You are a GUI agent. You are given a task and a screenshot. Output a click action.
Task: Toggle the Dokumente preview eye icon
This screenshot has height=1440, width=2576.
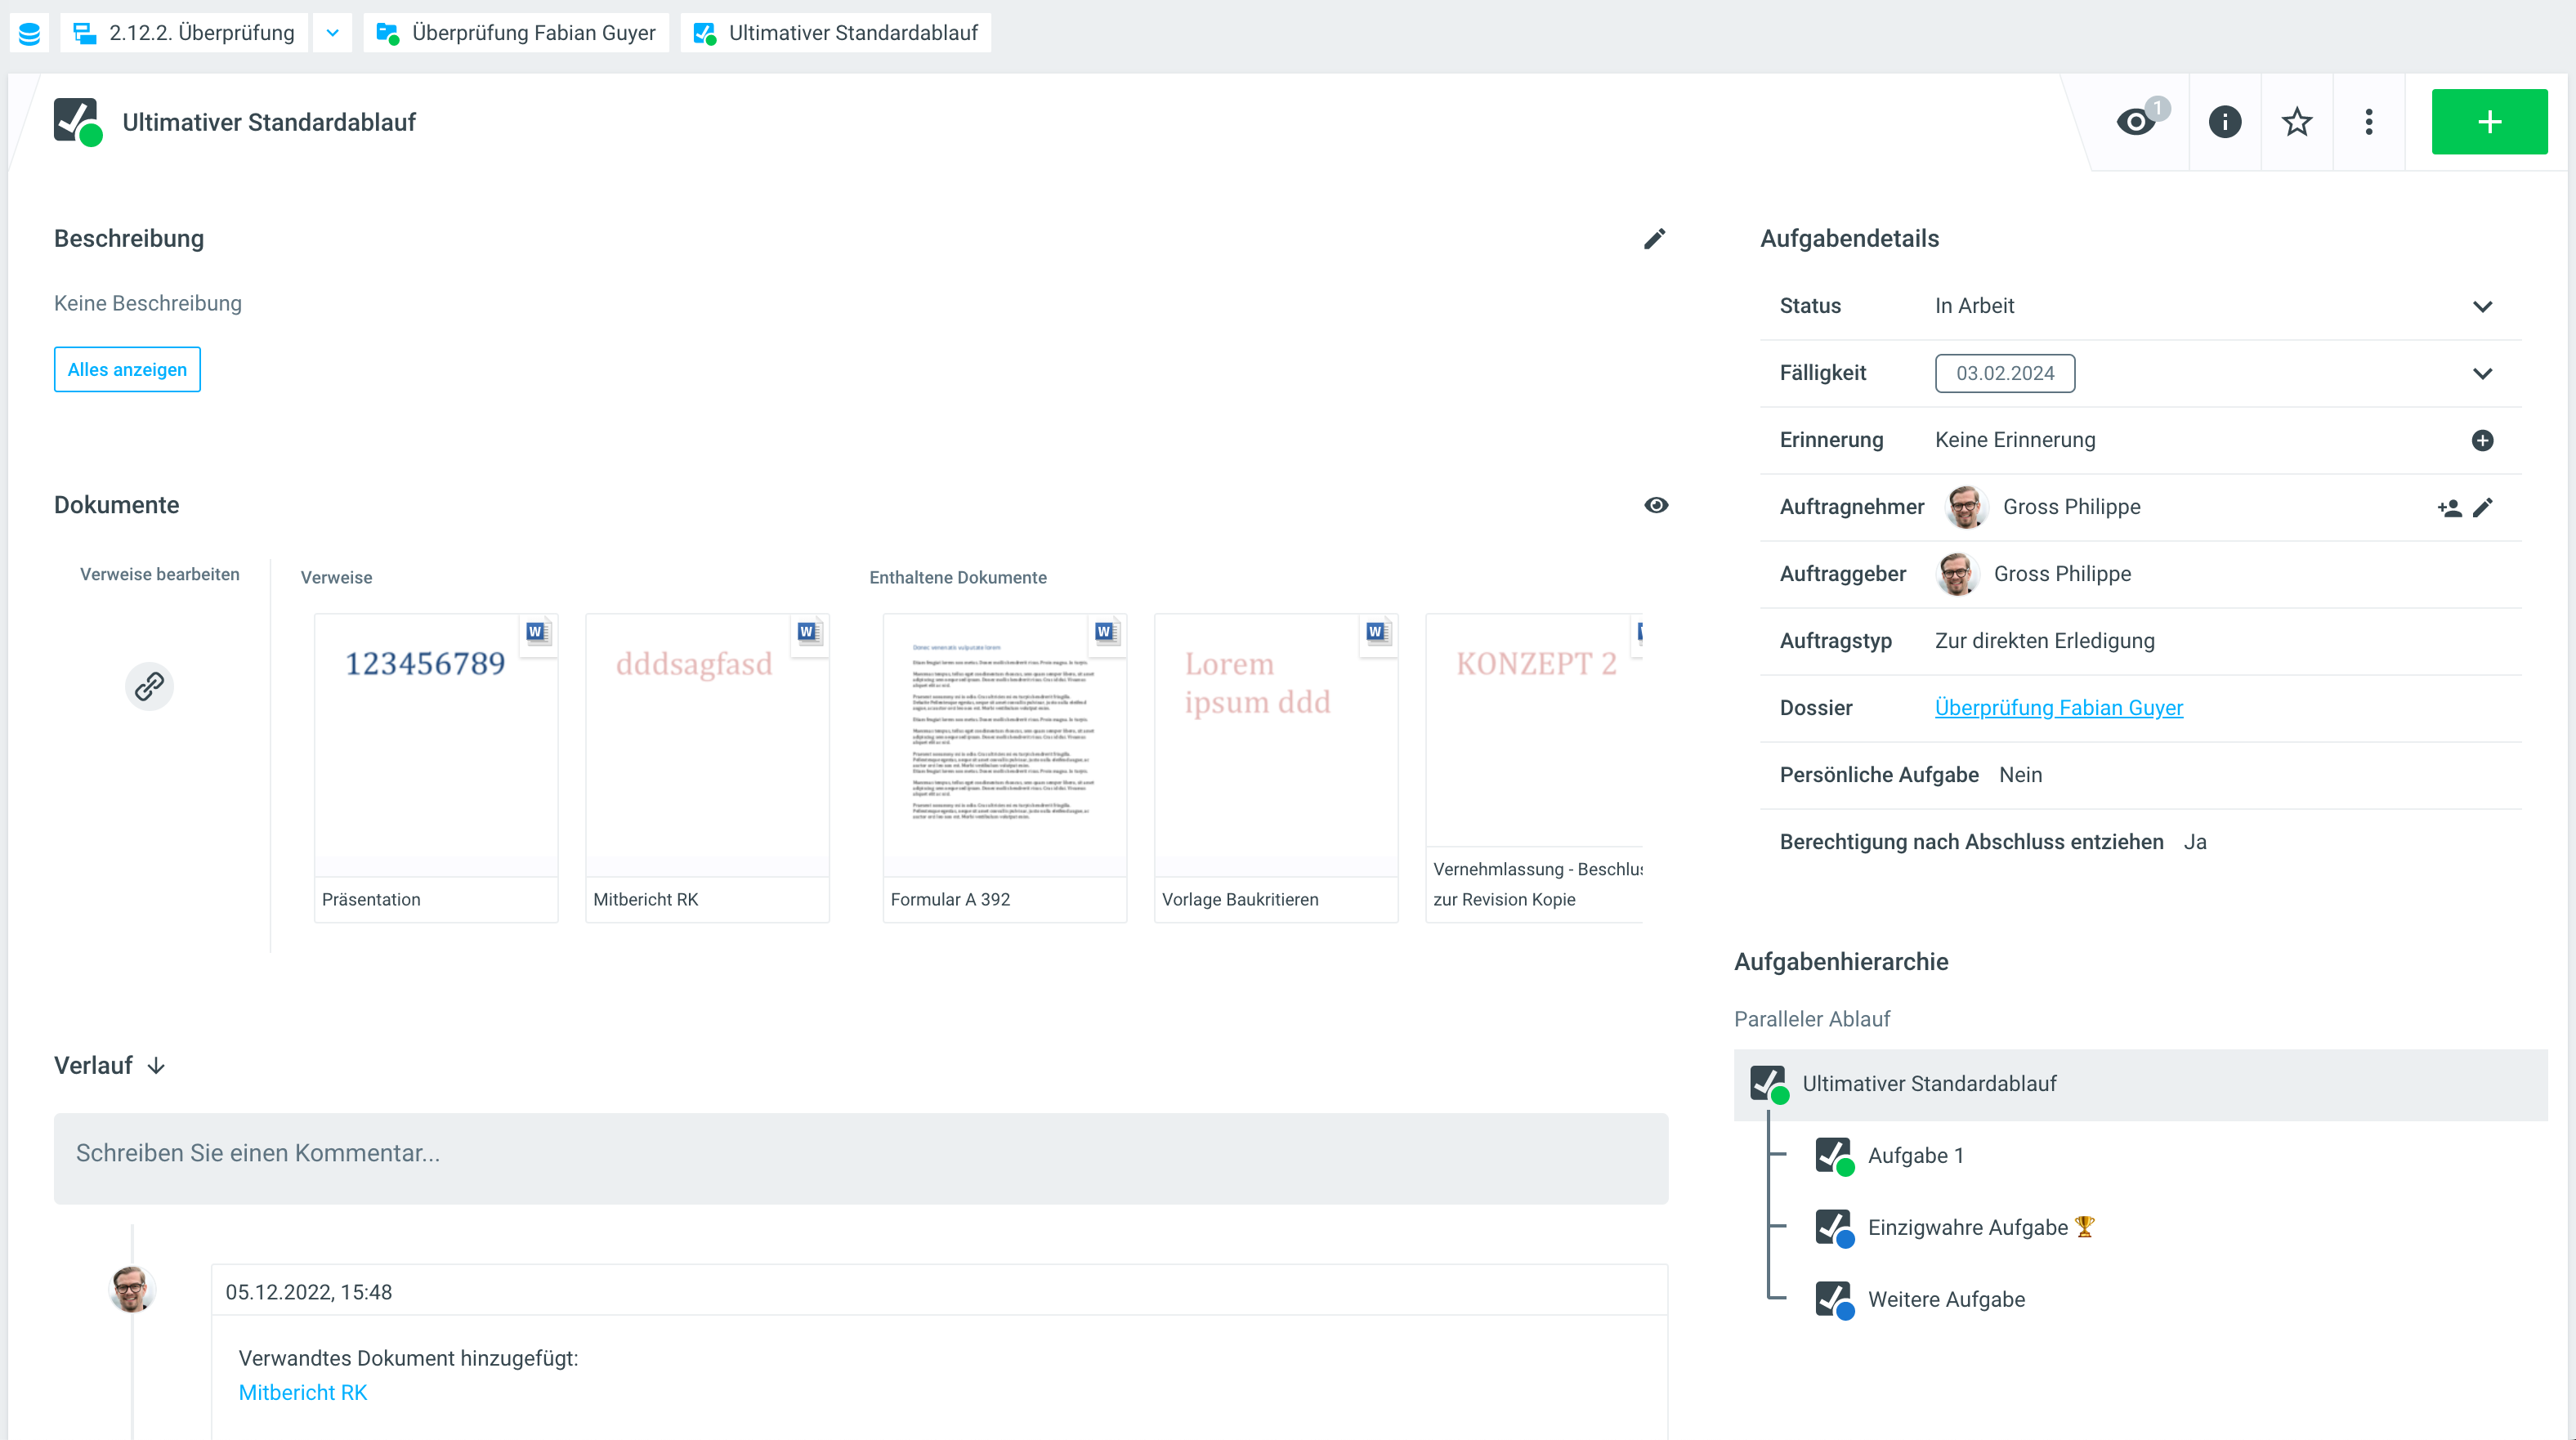pos(1656,505)
